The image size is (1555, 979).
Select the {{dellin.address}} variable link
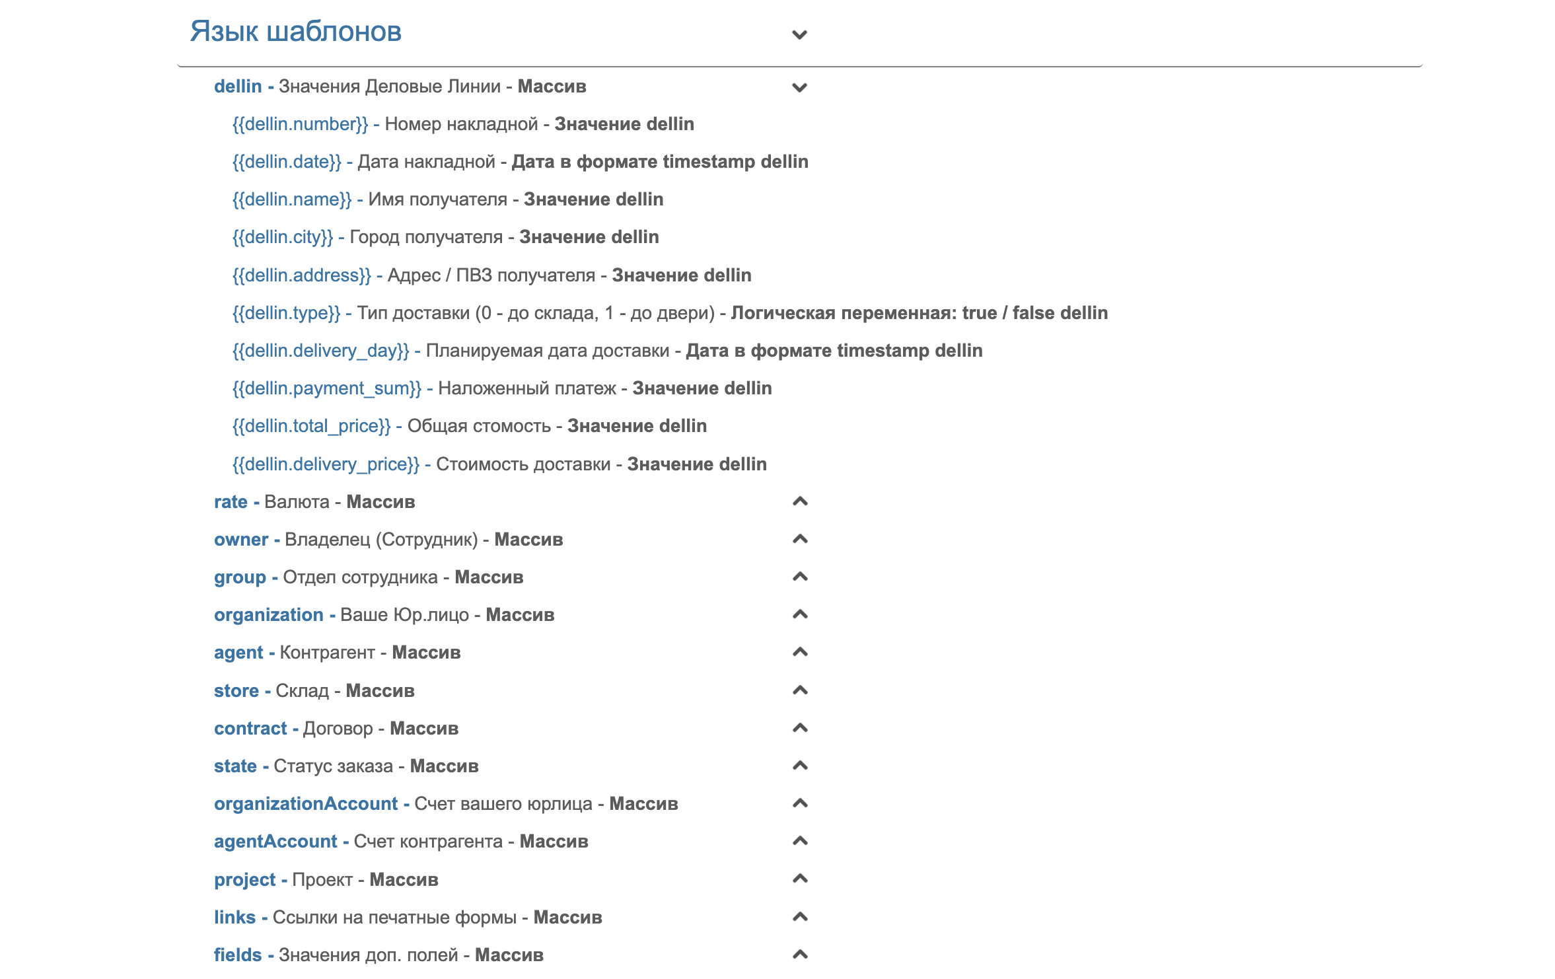[x=302, y=275]
